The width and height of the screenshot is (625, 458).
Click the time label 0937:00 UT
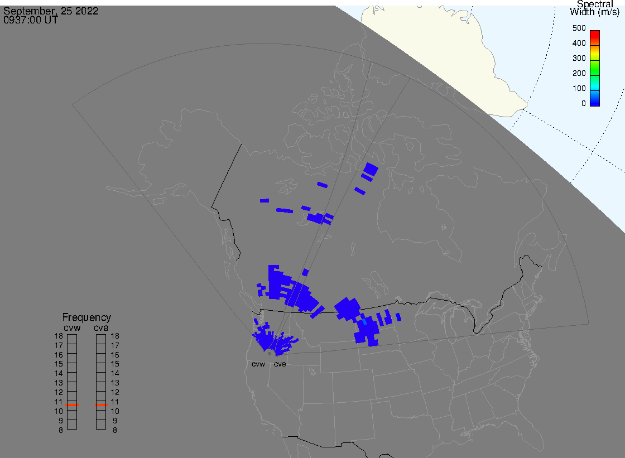[31, 20]
